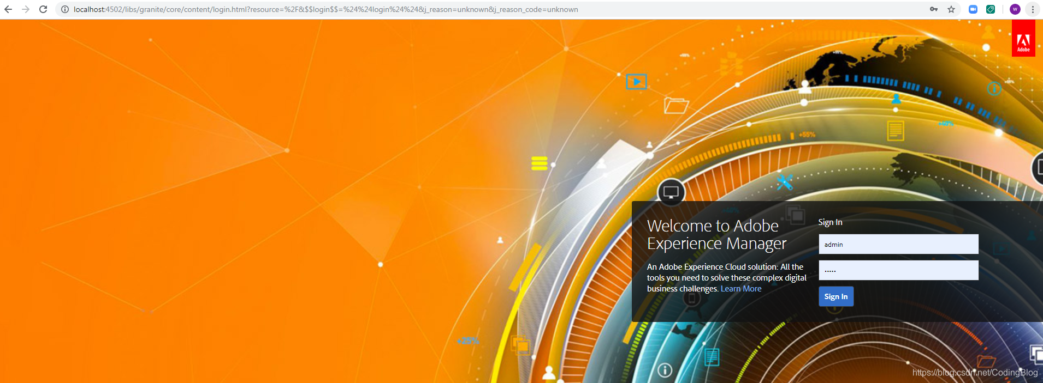Reload the AEM login page
Screen dimensions: 1043x383
(x=43, y=9)
